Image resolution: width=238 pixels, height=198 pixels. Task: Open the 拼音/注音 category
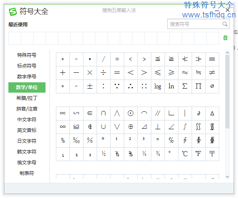(x=27, y=109)
